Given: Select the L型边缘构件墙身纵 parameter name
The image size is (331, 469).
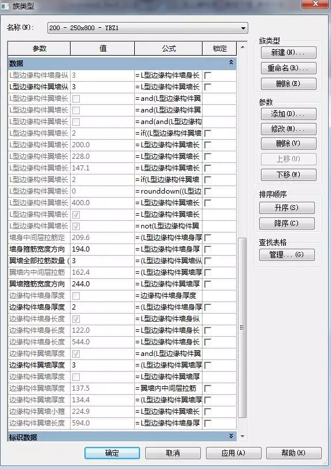Looking at the screenshot, I should pyautogui.click(x=39, y=75).
